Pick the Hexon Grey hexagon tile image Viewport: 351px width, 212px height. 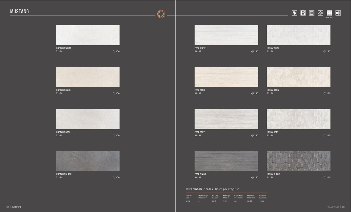click(x=299, y=119)
